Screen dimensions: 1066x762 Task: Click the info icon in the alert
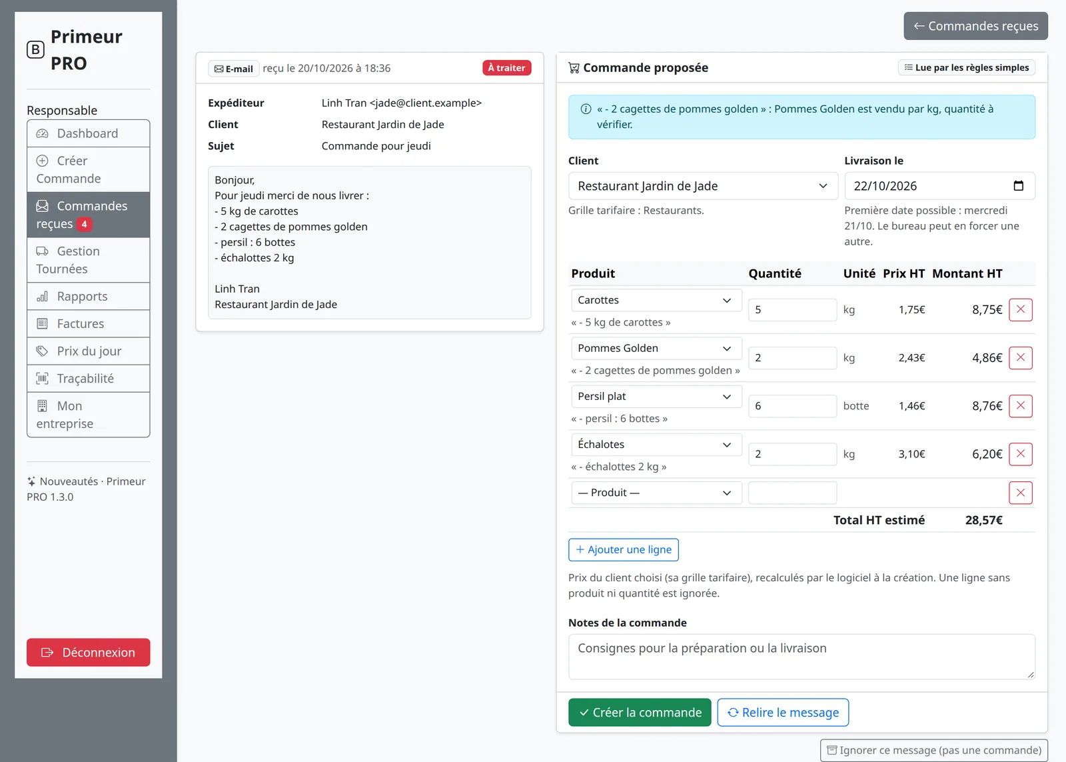(586, 109)
